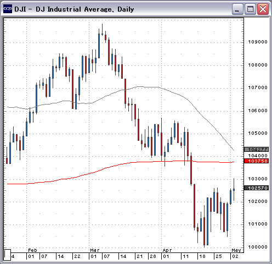Screen dimensions: 272x264
Task: Click the CQG icon in the title bar
Action: coord(8,9)
